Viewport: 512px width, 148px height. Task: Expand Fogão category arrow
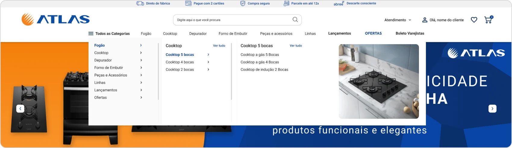(141, 45)
